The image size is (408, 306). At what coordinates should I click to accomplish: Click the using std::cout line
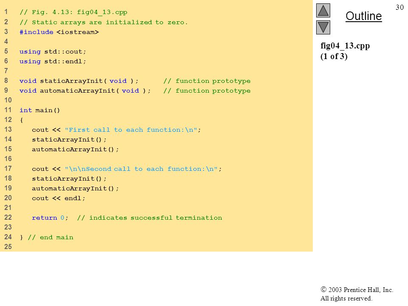tap(53, 51)
